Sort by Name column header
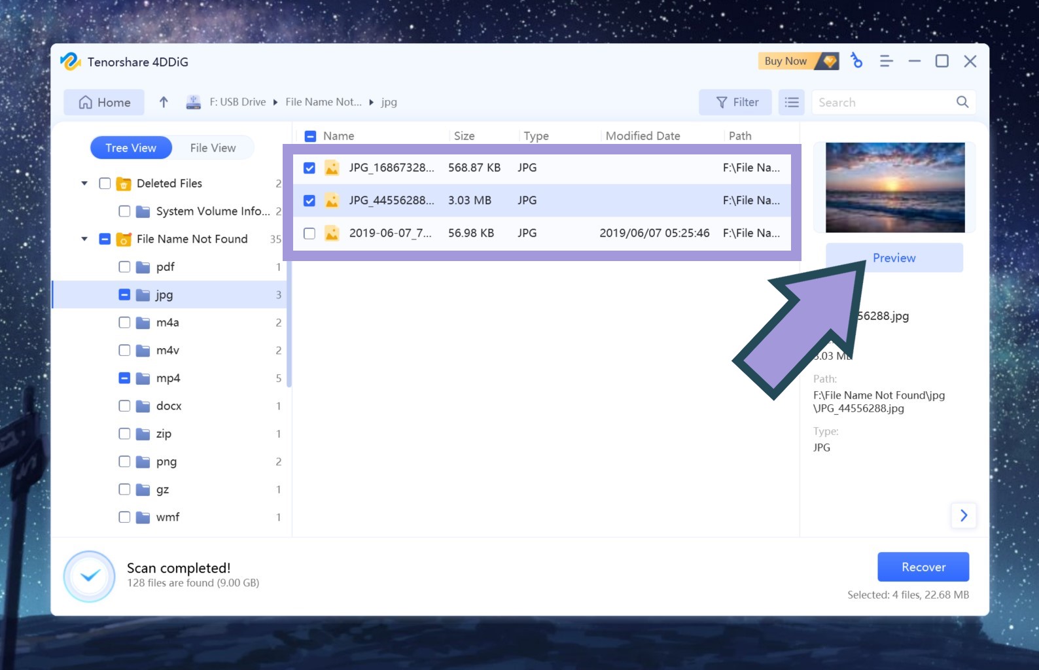 [x=338, y=136]
